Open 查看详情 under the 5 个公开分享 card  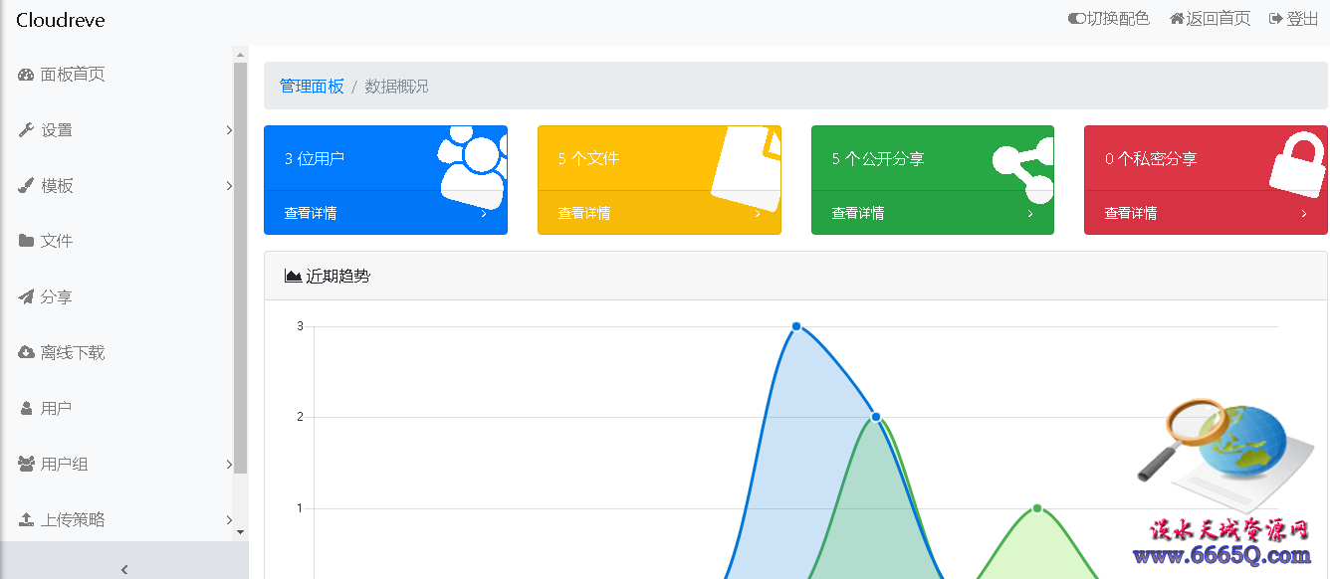[x=933, y=213]
